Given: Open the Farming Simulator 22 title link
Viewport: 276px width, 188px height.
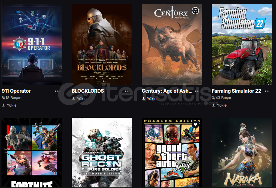Looking at the screenshot, I should pos(236,91).
